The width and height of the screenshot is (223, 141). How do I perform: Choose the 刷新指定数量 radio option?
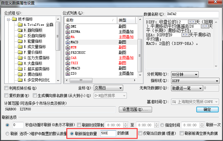pos(72,133)
